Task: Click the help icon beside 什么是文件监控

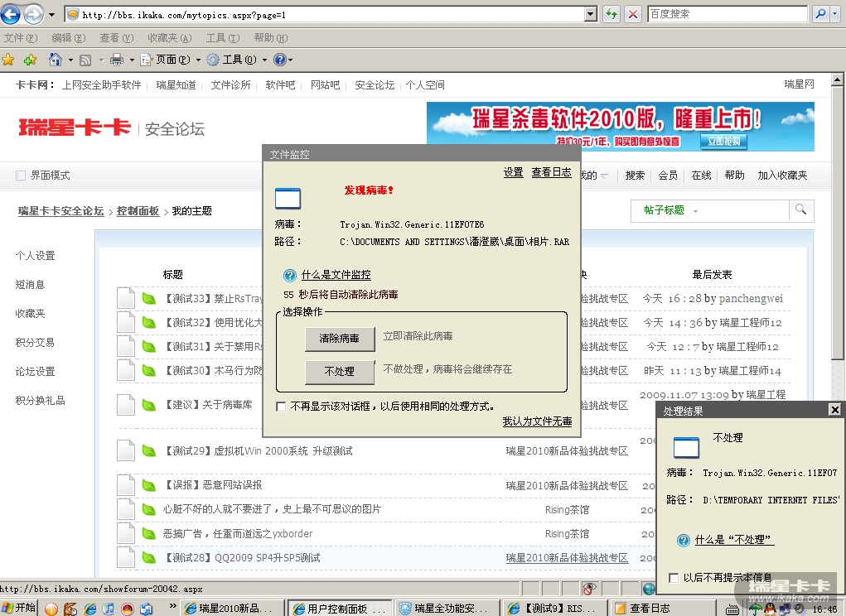Action: [289, 275]
